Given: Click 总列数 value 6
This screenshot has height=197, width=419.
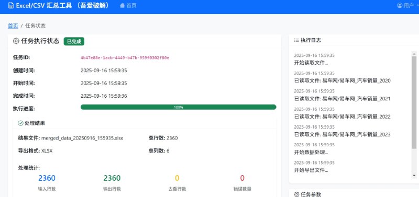Looking at the screenshot, I should tap(168, 150).
